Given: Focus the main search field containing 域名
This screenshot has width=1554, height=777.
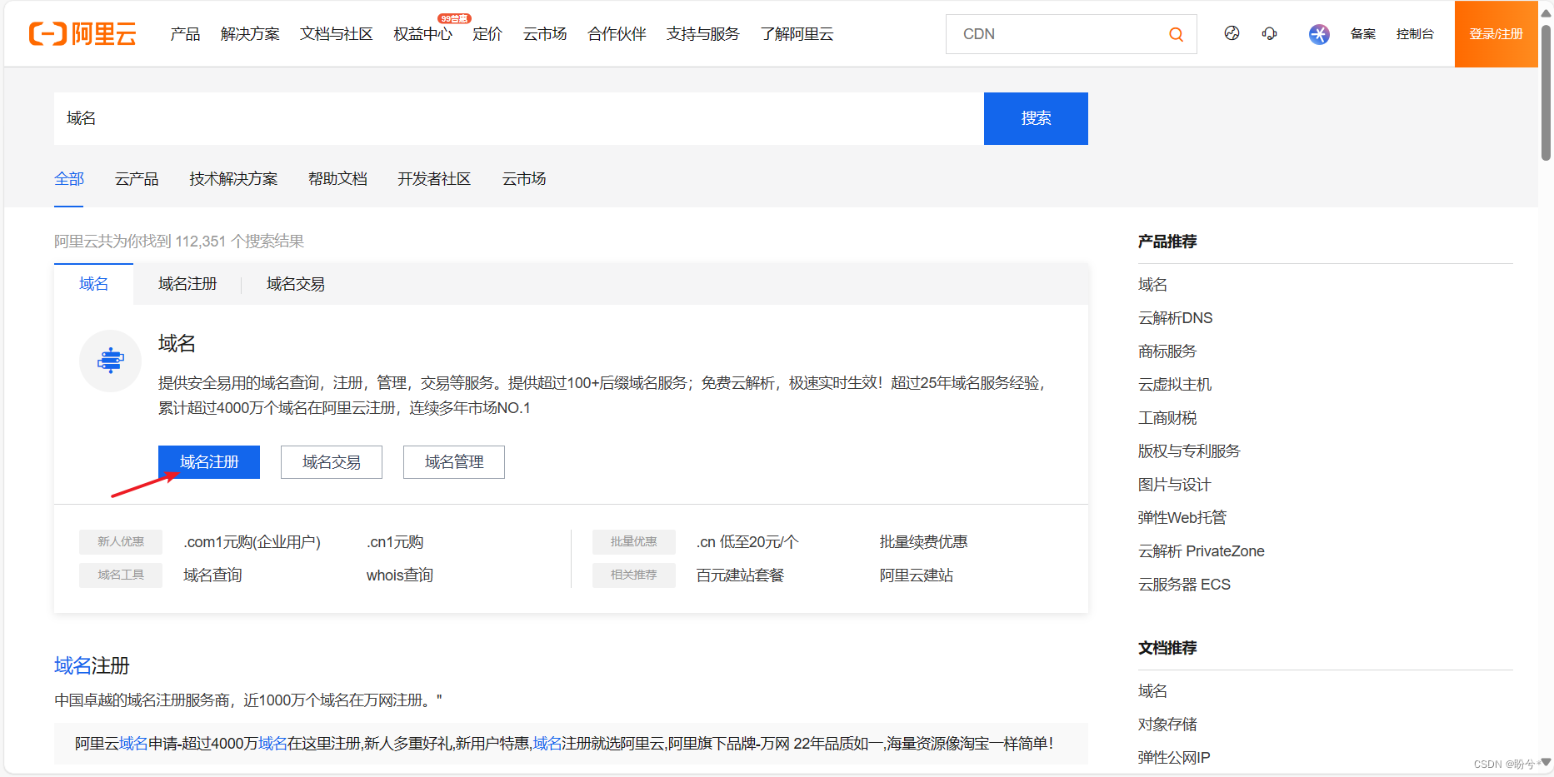Looking at the screenshot, I should click(518, 118).
